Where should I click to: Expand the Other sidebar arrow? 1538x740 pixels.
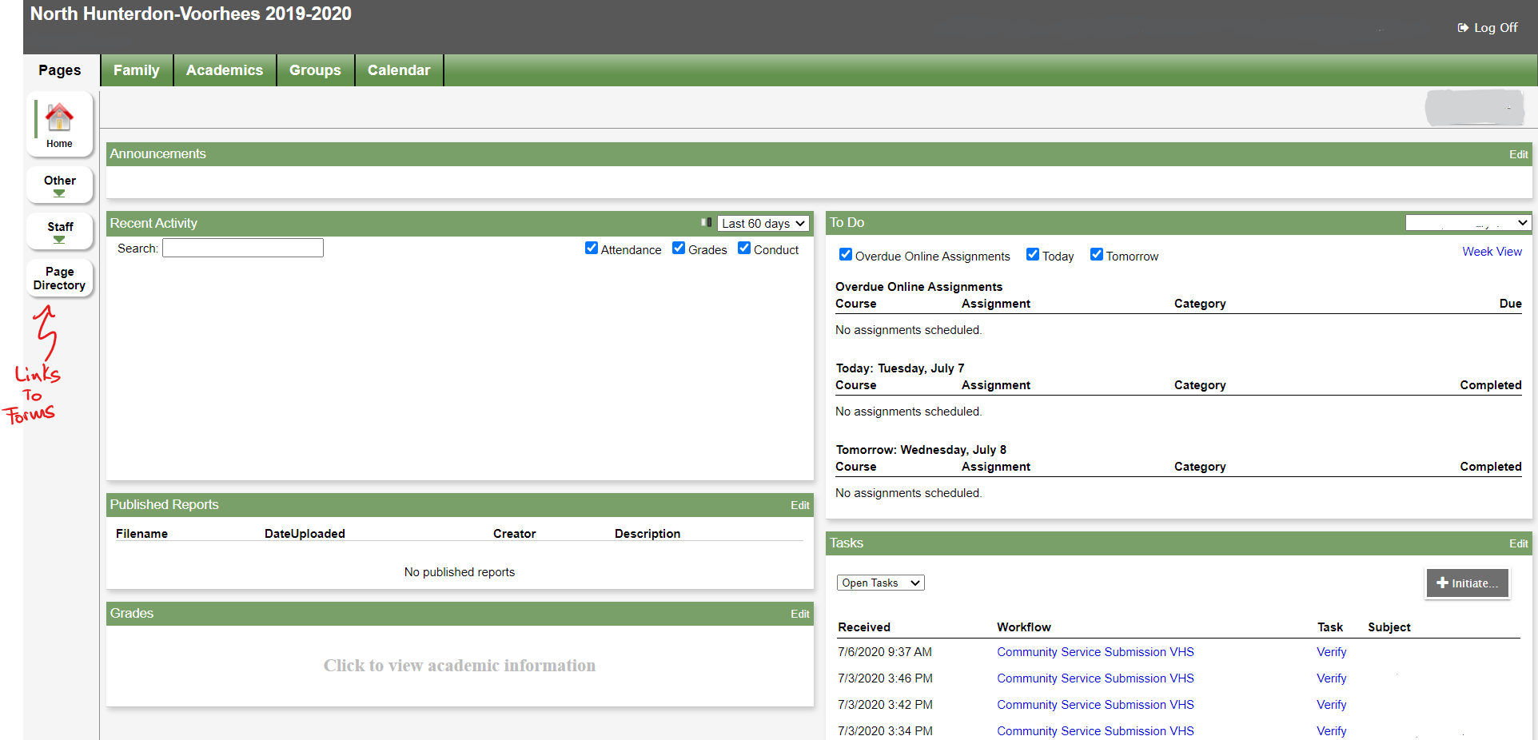pos(59,193)
